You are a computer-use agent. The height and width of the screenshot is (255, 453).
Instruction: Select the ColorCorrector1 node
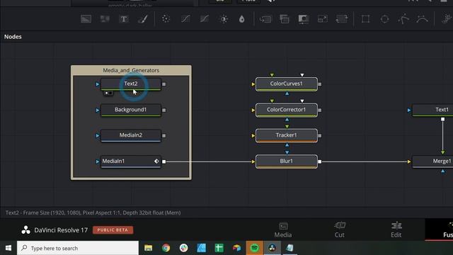click(287, 110)
